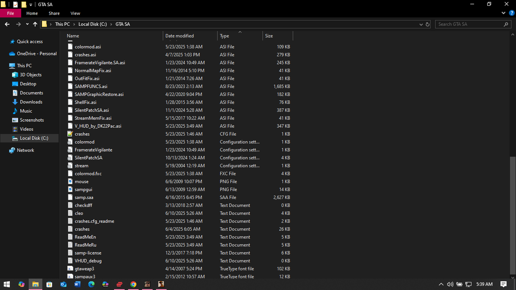Open the File menu

(10, 13)
